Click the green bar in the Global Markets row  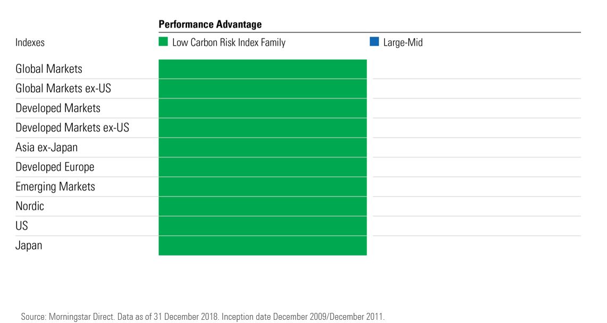click(x=263, y=69)
